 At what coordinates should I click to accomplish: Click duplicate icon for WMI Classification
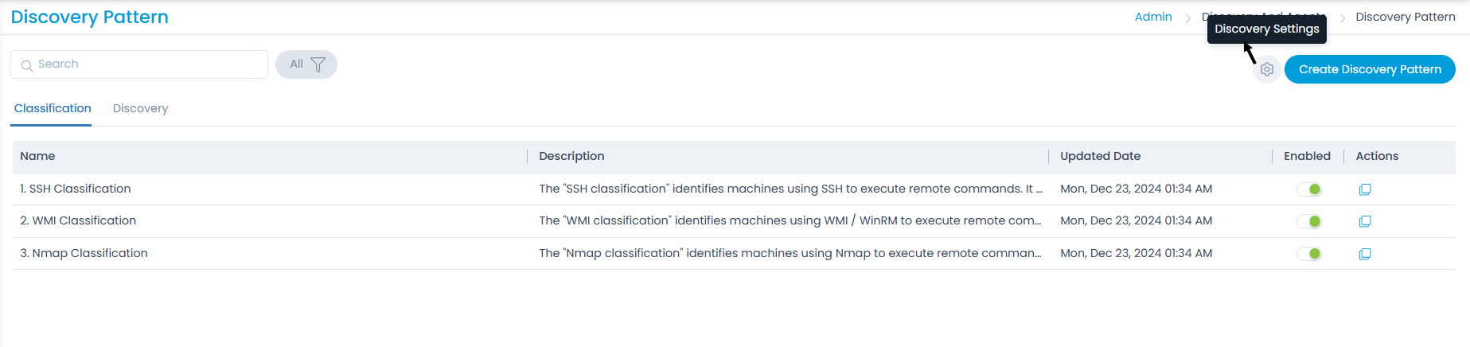(1365, 221)
